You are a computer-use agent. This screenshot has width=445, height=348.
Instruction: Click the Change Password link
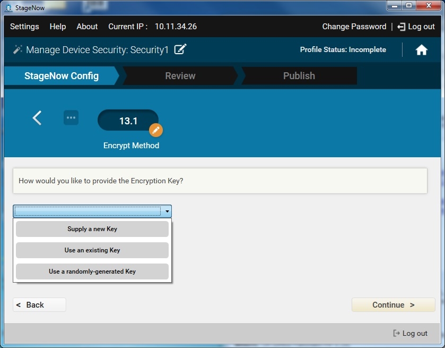[354, 27]
